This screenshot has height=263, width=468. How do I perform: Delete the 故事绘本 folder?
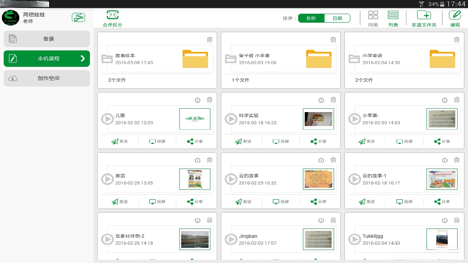210,39
